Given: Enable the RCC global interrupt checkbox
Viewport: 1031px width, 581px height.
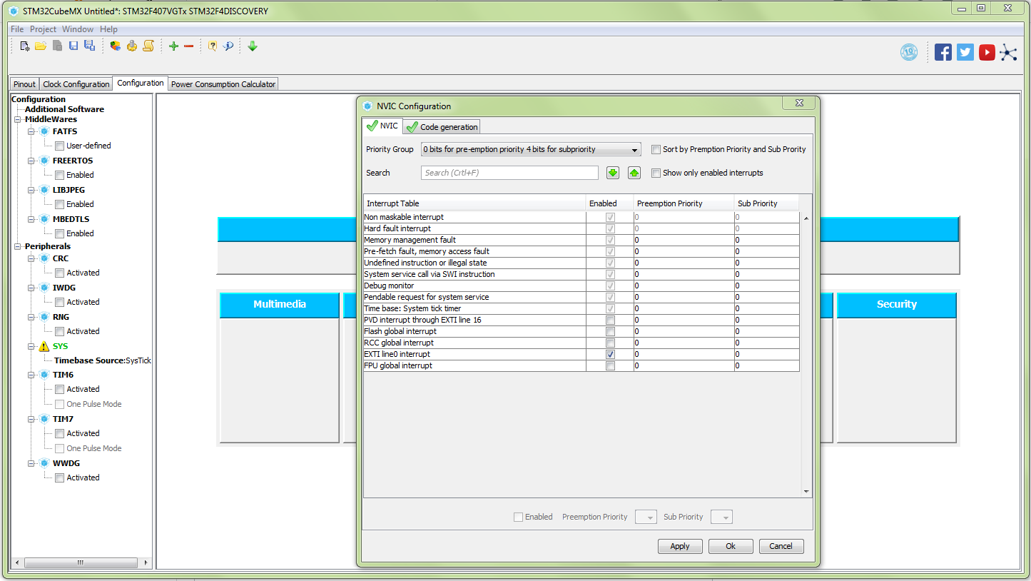Looking at the screenshot, I should [x=610, y=343].
